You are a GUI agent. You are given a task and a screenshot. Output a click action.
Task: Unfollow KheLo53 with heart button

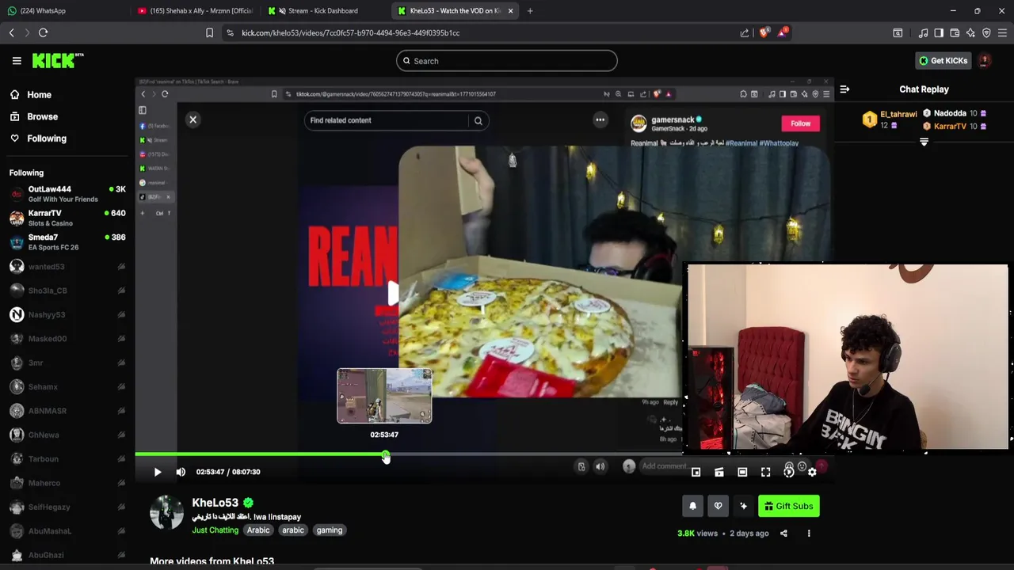[718, 506]
